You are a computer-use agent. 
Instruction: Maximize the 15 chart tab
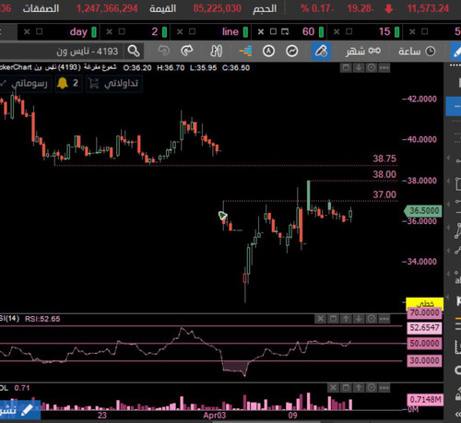[x=349, y=31]
